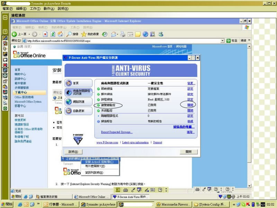Open 下載中心 in Office Online sidebar
Screen dimensions: 277x208
point(21,92)
